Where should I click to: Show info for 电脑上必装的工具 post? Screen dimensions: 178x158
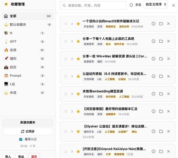click(x=153, y=41)
